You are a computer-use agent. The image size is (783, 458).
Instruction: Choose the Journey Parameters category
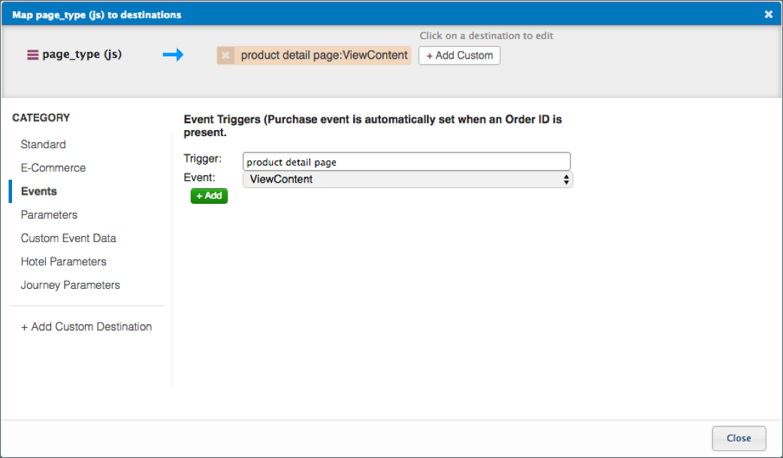pyautogui.click(x=70, y=285)
